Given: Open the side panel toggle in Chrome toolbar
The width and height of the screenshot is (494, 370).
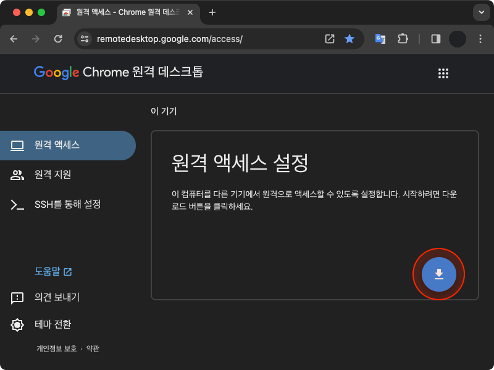Looking at the screenshot, I should pyautogui.click(x=435, y=39).
